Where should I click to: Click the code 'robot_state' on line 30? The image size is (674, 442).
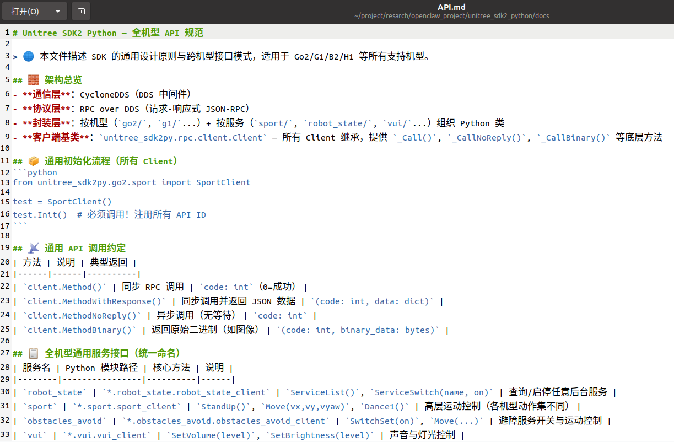55,392
